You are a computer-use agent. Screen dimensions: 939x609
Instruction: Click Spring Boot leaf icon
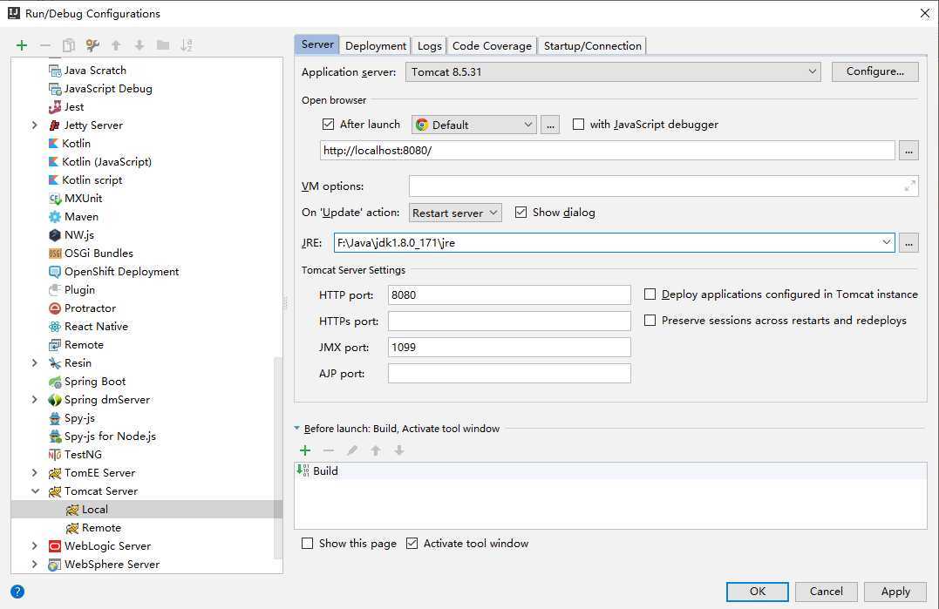pyautogui.click(x=55, y=382)
